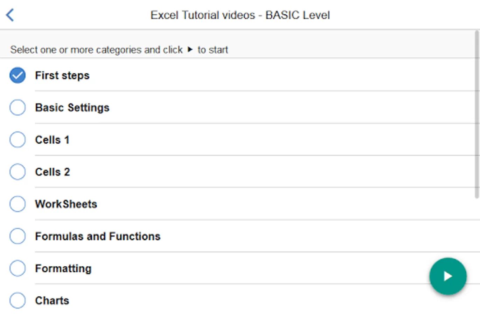The height and width of the screenshot is (315, 480).
Task: Click the Cells 1 category text
Action: click(x=52, y=140)
